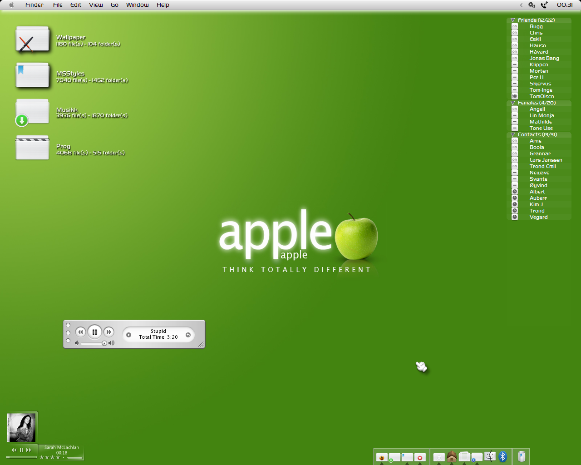
Task: Select contact Hauso
Action: [539, 45]
